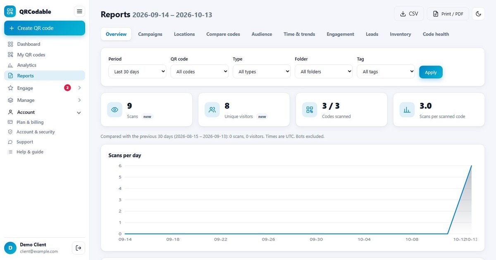Click the Reports document icon in sidebar
496x260 pixels.
click(x=10, y=76)
